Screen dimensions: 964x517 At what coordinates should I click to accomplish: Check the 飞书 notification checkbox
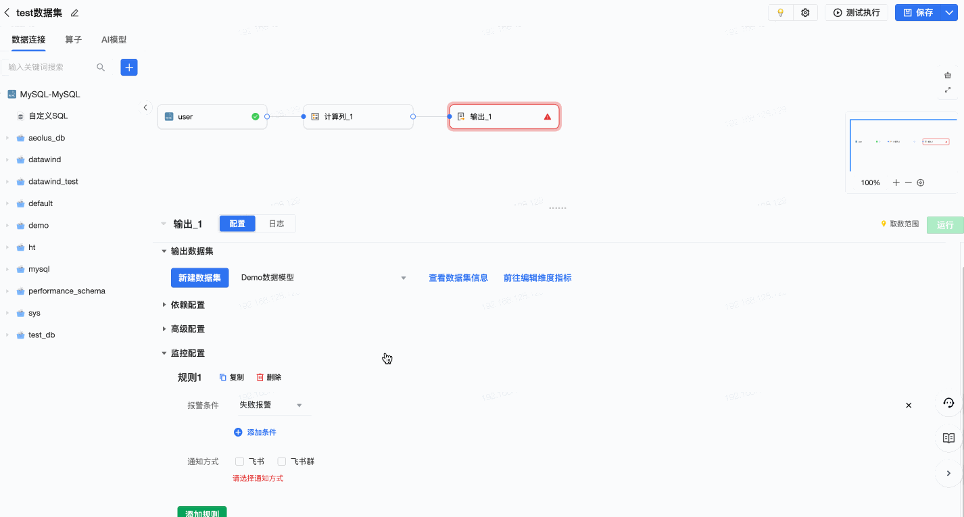pos(239,462)
